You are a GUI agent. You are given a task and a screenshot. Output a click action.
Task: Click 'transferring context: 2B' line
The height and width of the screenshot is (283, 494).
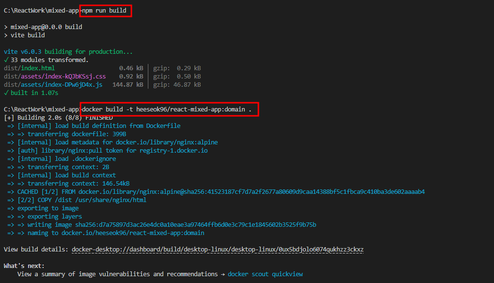click(58, 167)
